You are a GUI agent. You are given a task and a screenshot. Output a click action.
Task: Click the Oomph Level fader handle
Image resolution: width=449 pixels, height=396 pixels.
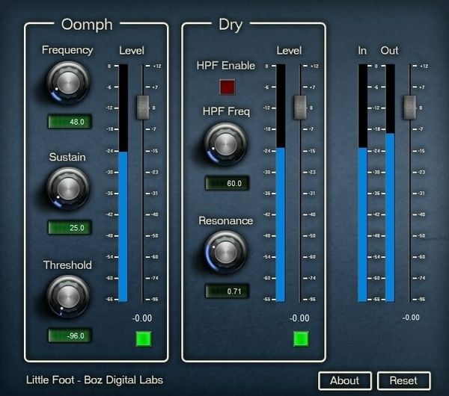[143, 107]
